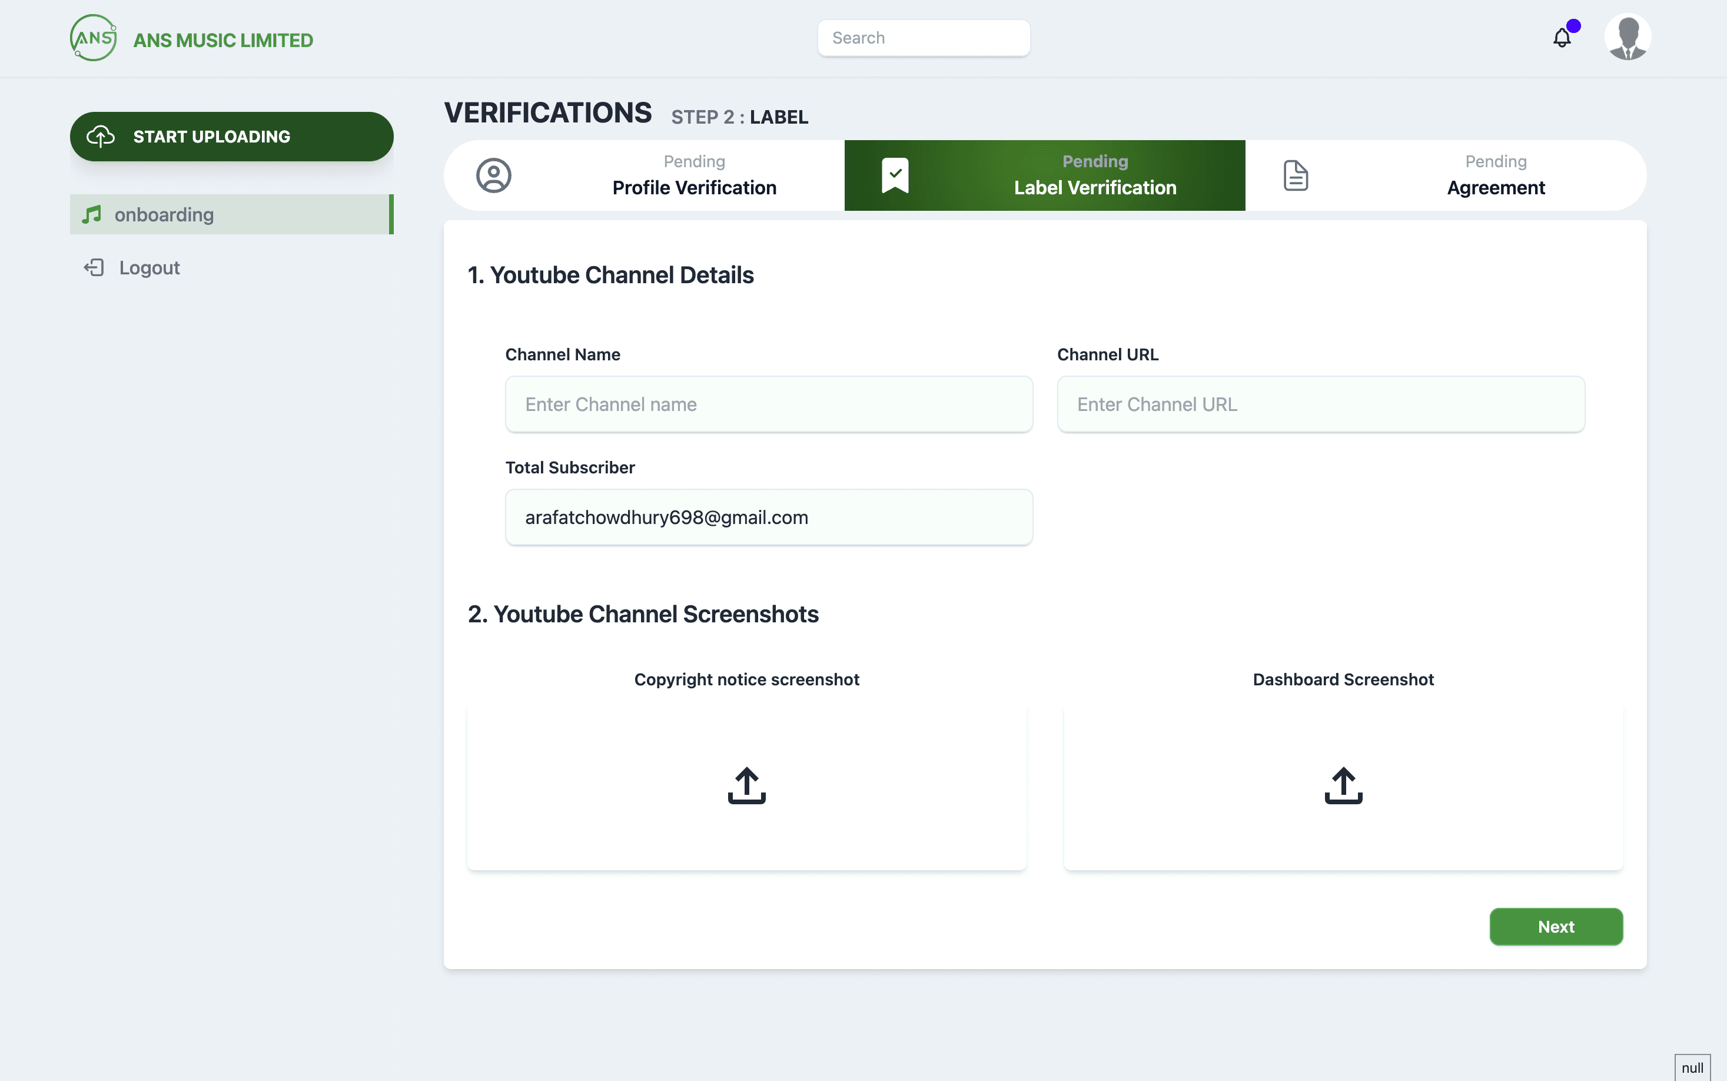Click the ANS circular logo icon
Viewport: 1727px width, 1081px height.
[94, 38]
